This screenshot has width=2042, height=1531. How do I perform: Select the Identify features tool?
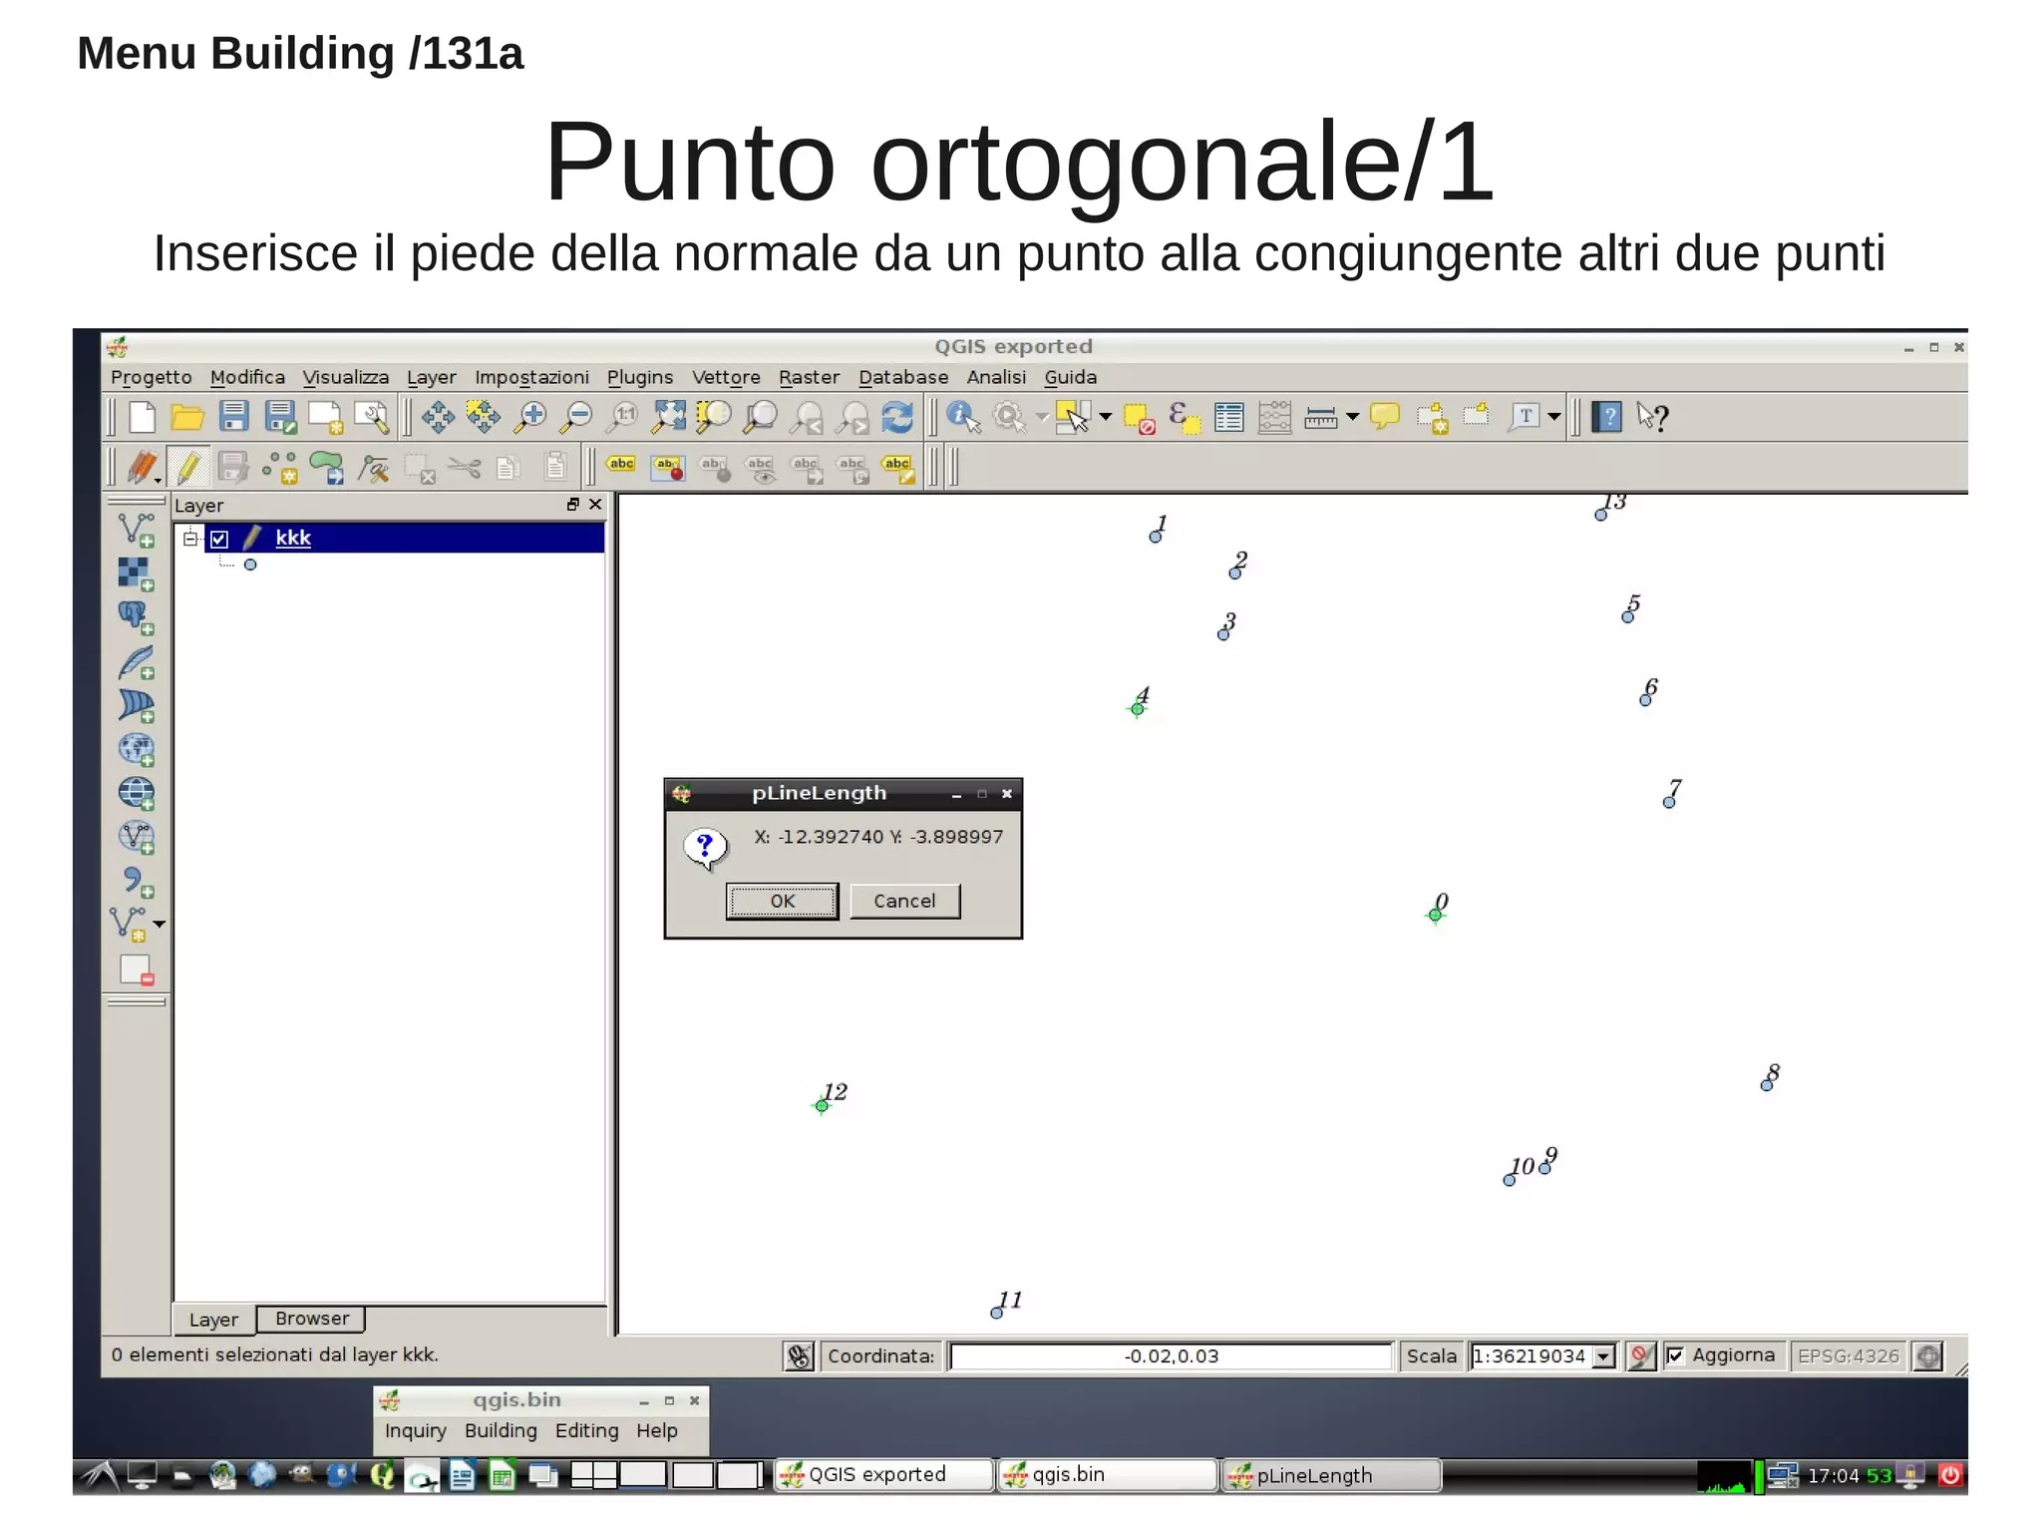[x=963, y=417]
